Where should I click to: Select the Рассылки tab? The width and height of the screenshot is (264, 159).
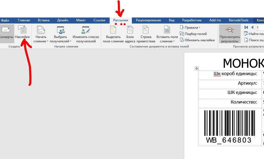tap(121, 20)
